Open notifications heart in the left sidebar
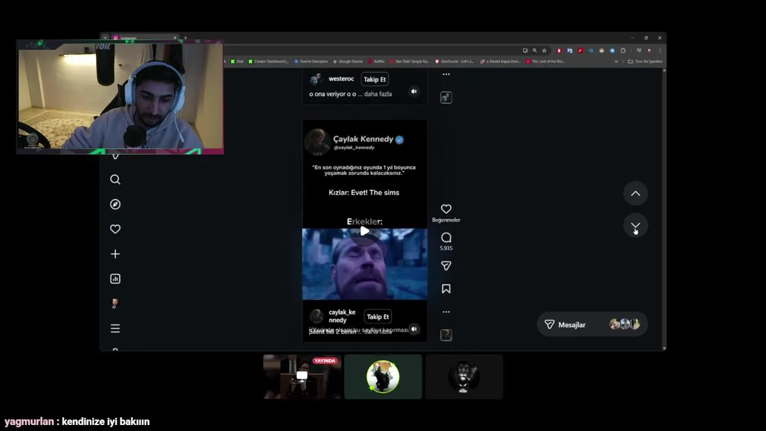The image size is (766, 431). click(x=115, y=229)
